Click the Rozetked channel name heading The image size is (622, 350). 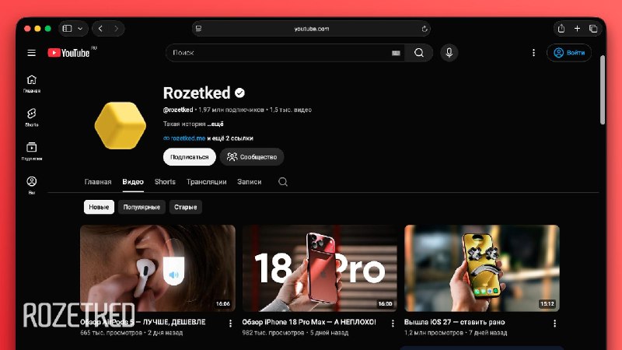tap(197, 93)
